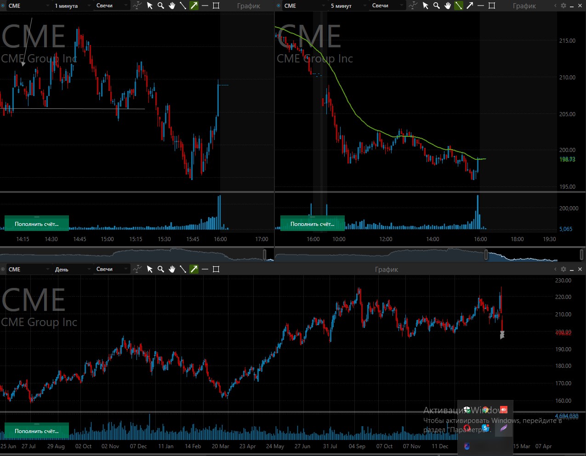This screenshot has width=586, height=456.
Task: Select rectangle tool in 1 минута chart
Action: 216,6
